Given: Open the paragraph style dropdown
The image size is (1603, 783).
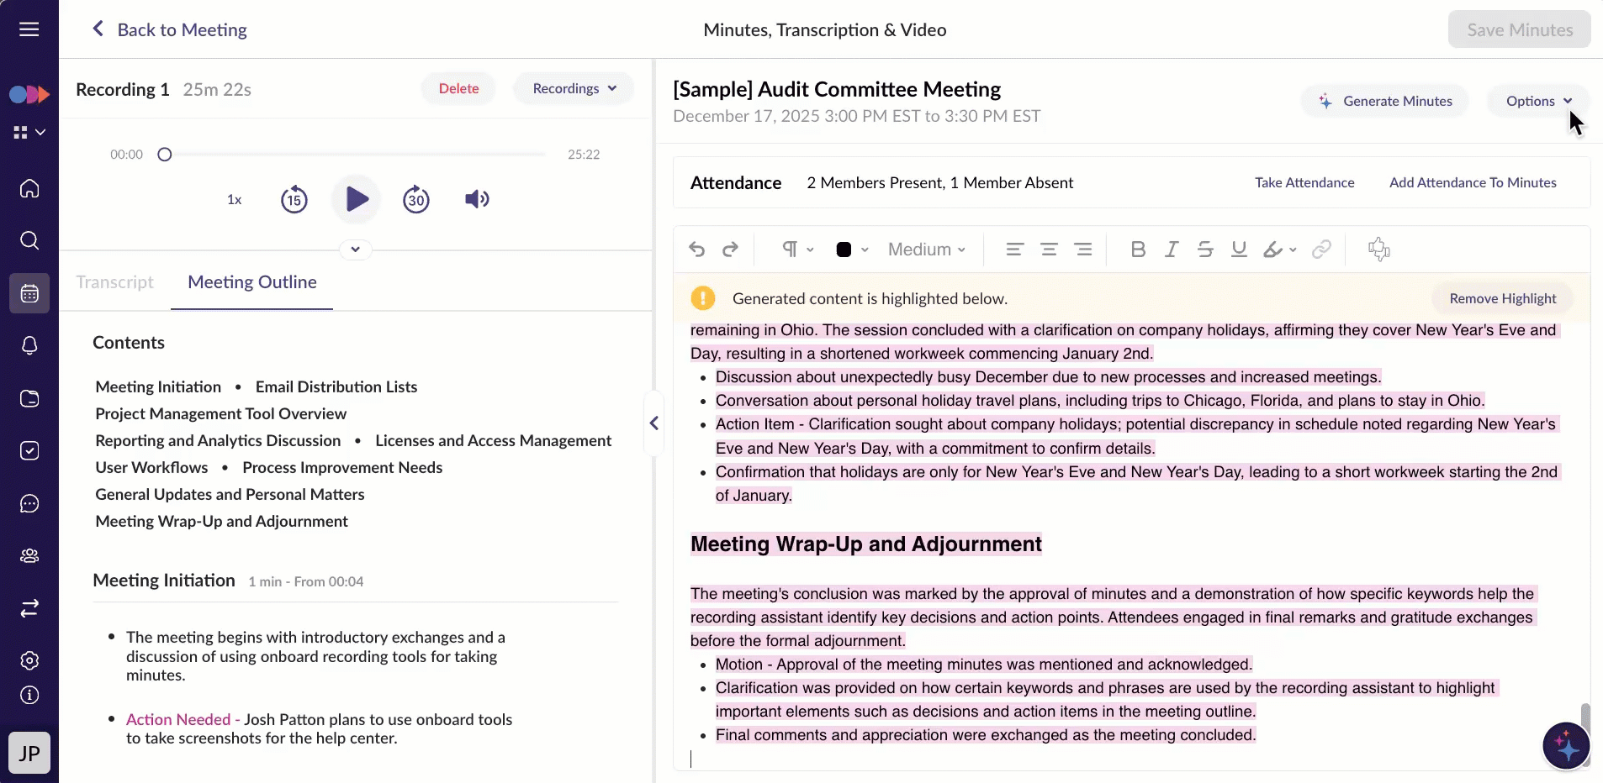Looking at the screenshot, I should 798,250.
